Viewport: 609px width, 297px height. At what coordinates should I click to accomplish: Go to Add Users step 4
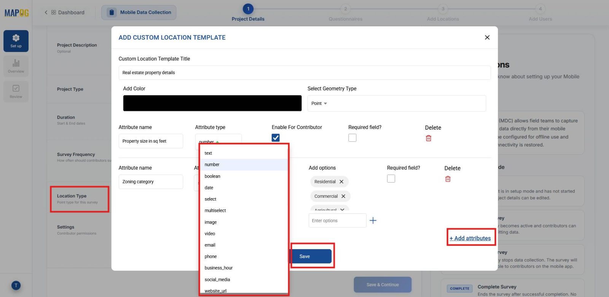click(540, 13)
